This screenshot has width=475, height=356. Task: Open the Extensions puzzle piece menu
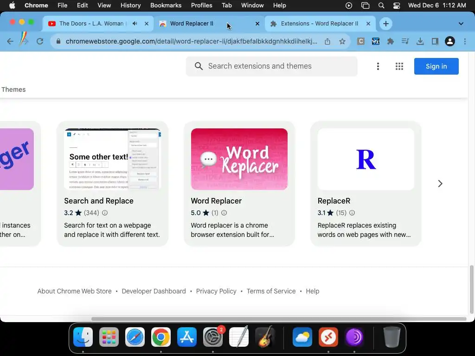pyautogui.click(x=391, y=41)
